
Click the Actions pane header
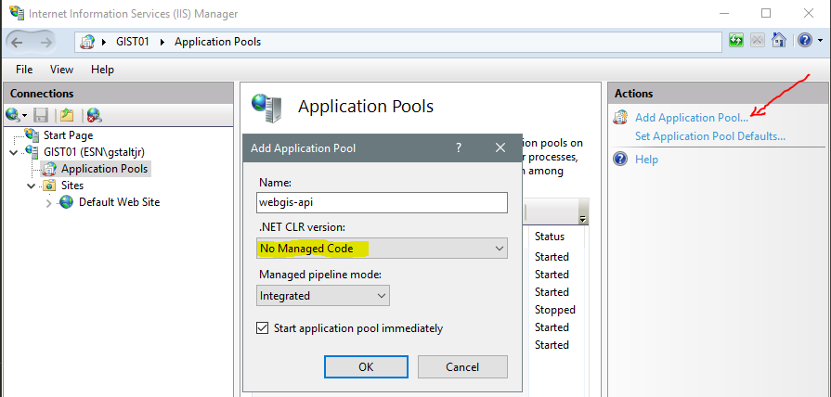coord(720,93)
